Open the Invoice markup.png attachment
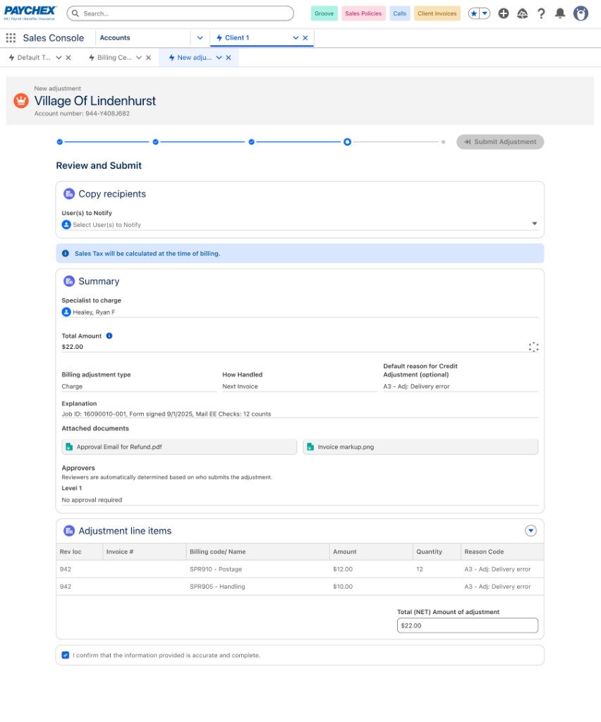601x722 pixels. [420, 446]
